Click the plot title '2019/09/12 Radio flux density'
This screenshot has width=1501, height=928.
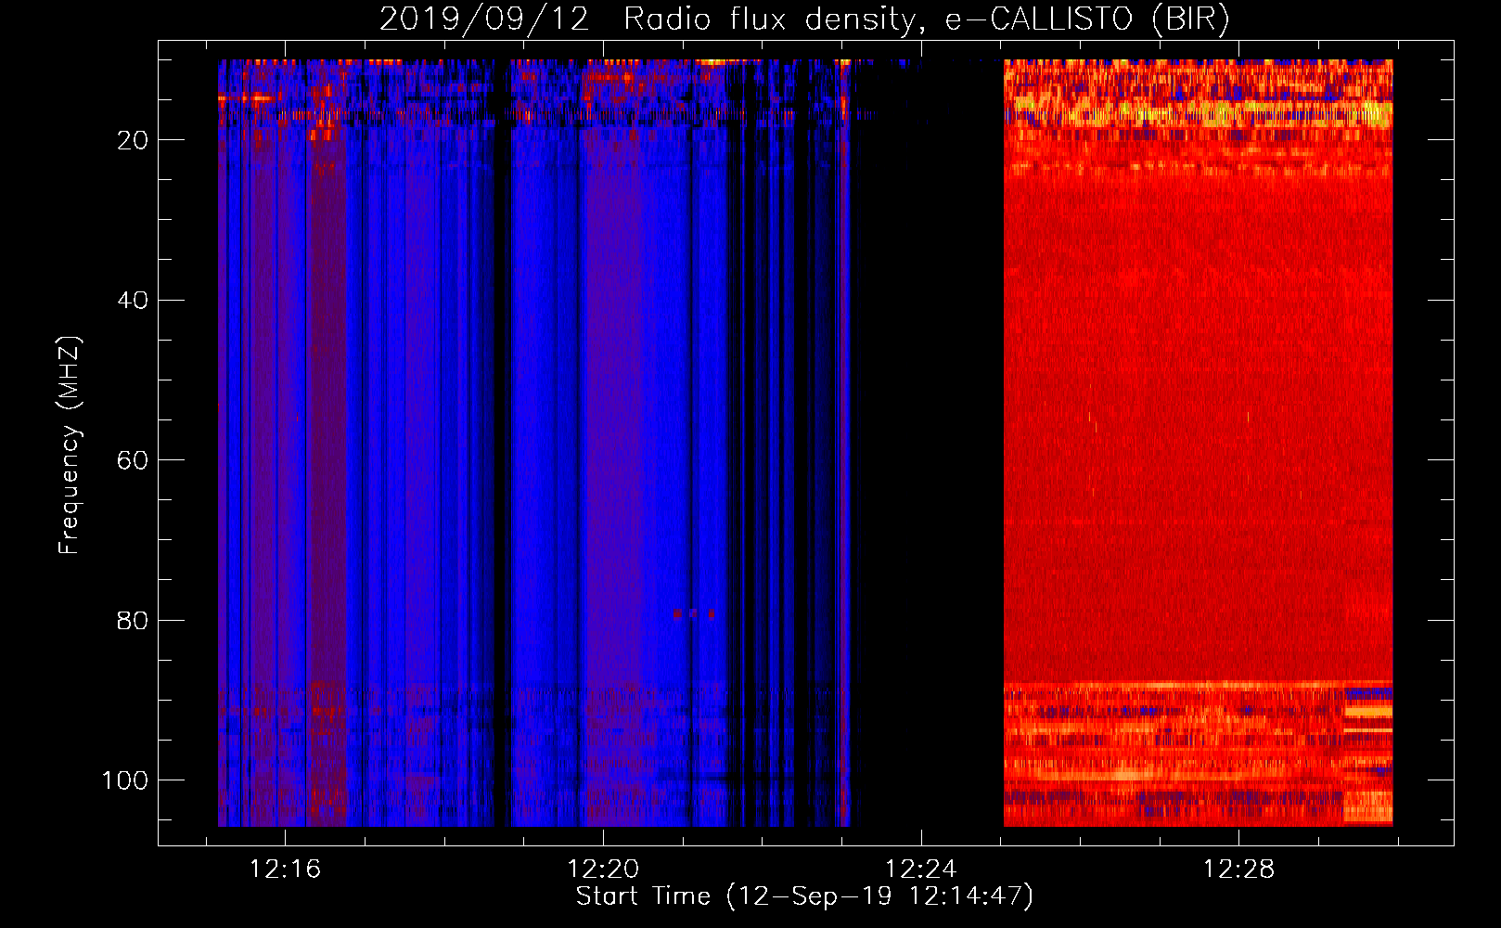pos(804,19)
